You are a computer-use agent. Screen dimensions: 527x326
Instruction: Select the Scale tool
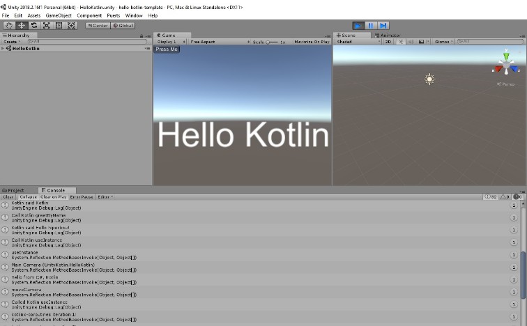47,26
